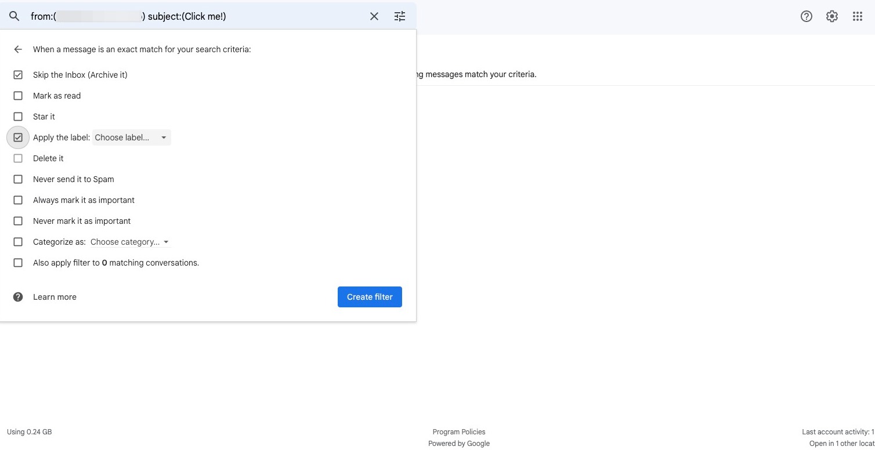Screen dimensions: 875x450
Task: Open the search options sliders icon
Action: (x=400, y=16)
